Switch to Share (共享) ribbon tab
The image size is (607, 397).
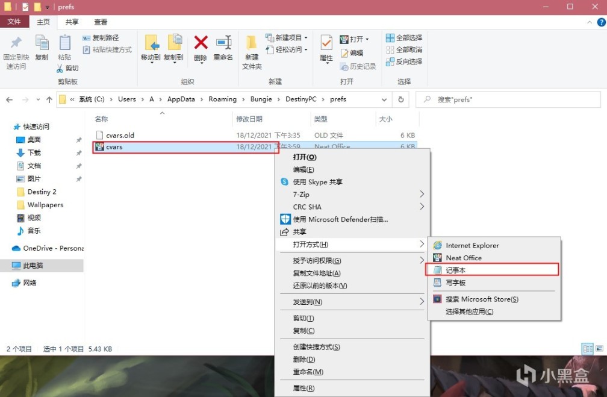pos(72,22)
